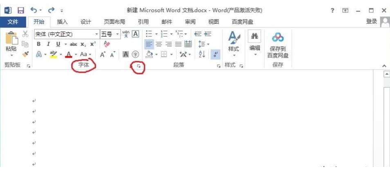Viewport: 390px width, 178px height.
Task: Expand the underline style dropdown arrow
Action: click(65, 44)
